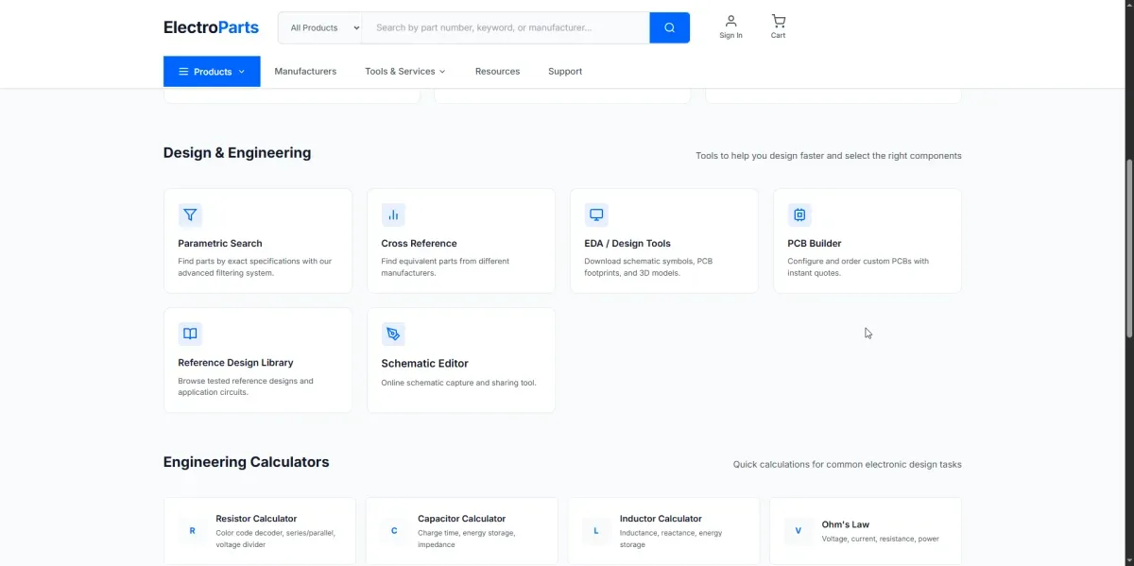The image size is (1134, 566).
Task: Click the Cross Reference bar chart icon
Action: (x=393, y=214)
